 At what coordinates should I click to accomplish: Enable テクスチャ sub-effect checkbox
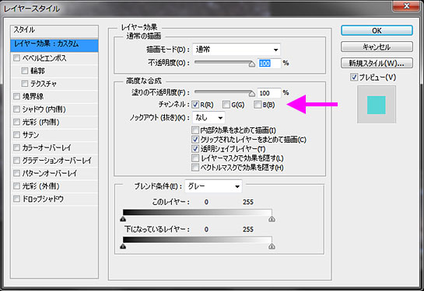coord(25,83)
